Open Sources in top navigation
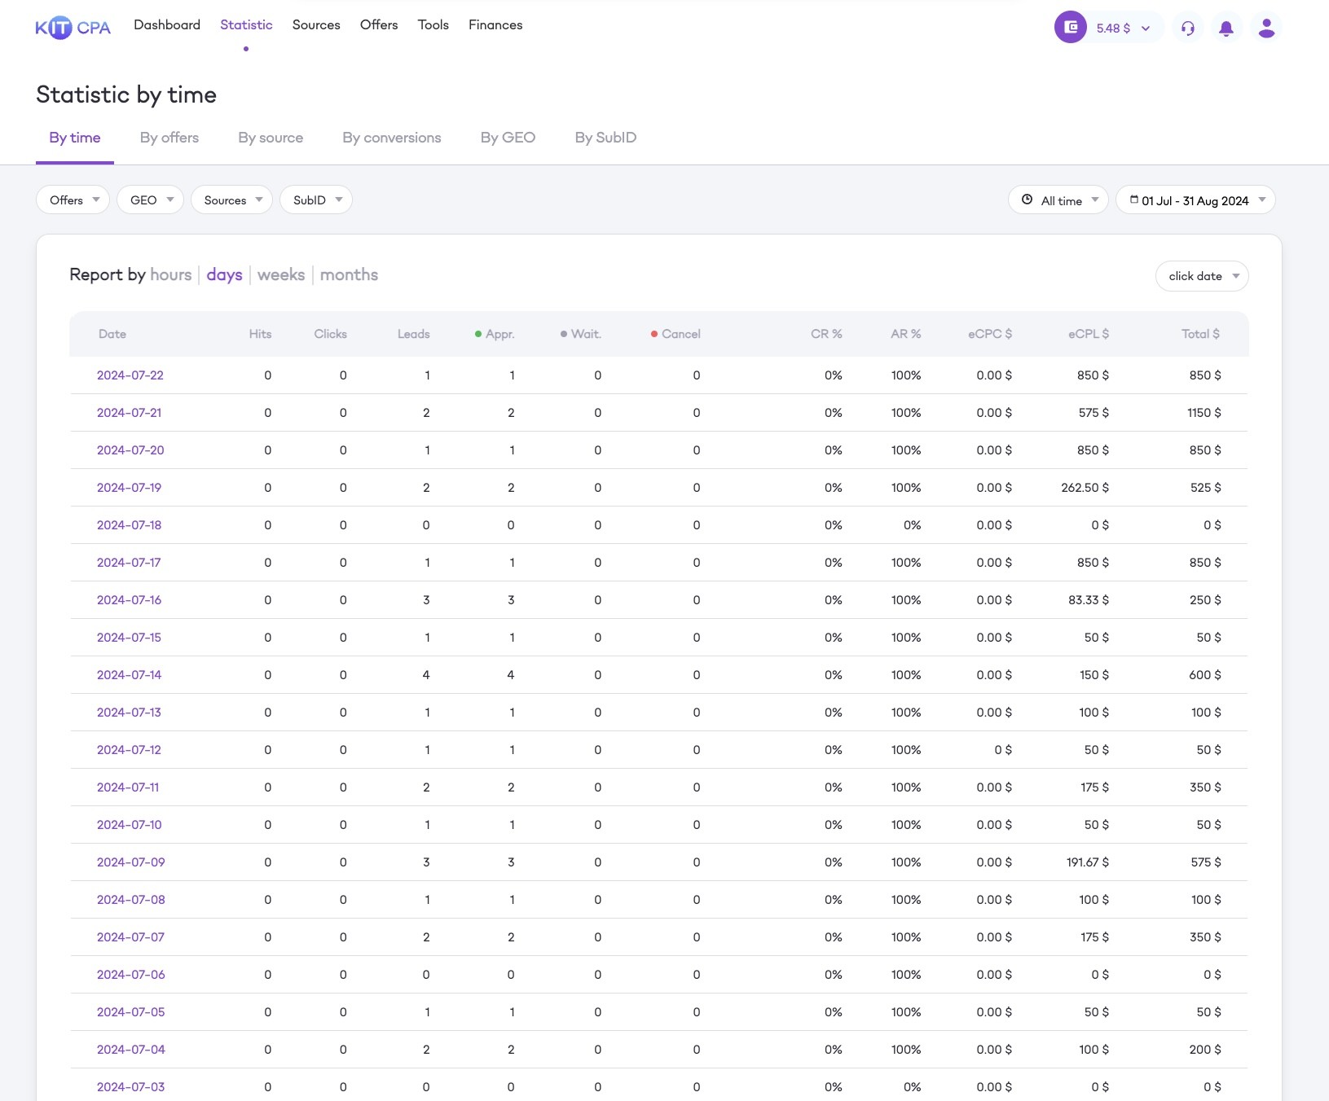1329x1101 pixels. pos(316,24)
